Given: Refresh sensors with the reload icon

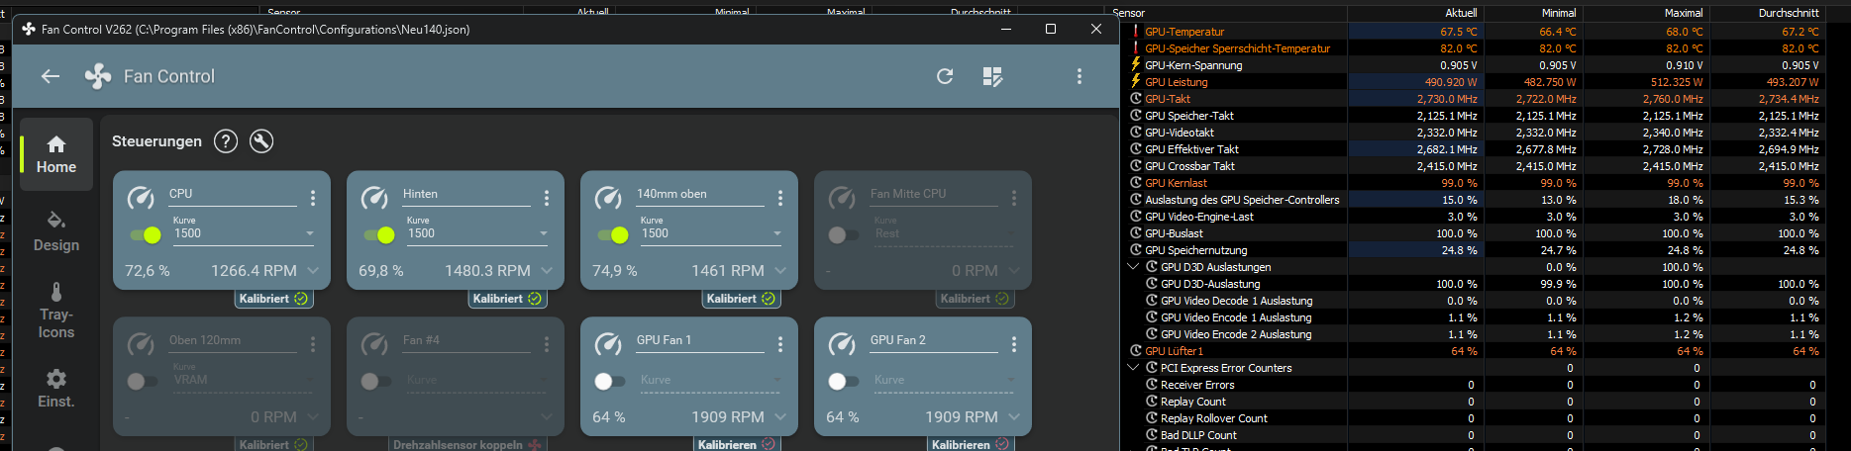Looking at the screenshot, I should (x=945, y=76).
